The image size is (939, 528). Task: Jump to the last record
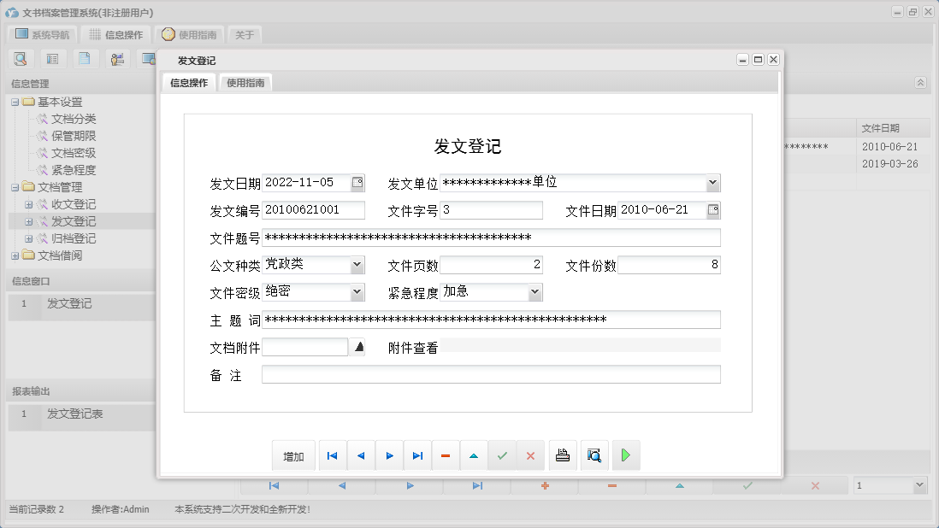[417, 455]
